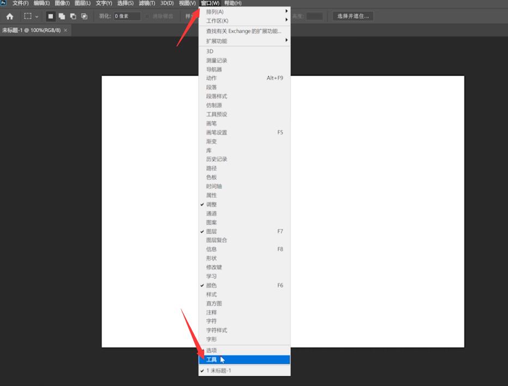Open the 路径 panel entry

(x=244, y=168)
